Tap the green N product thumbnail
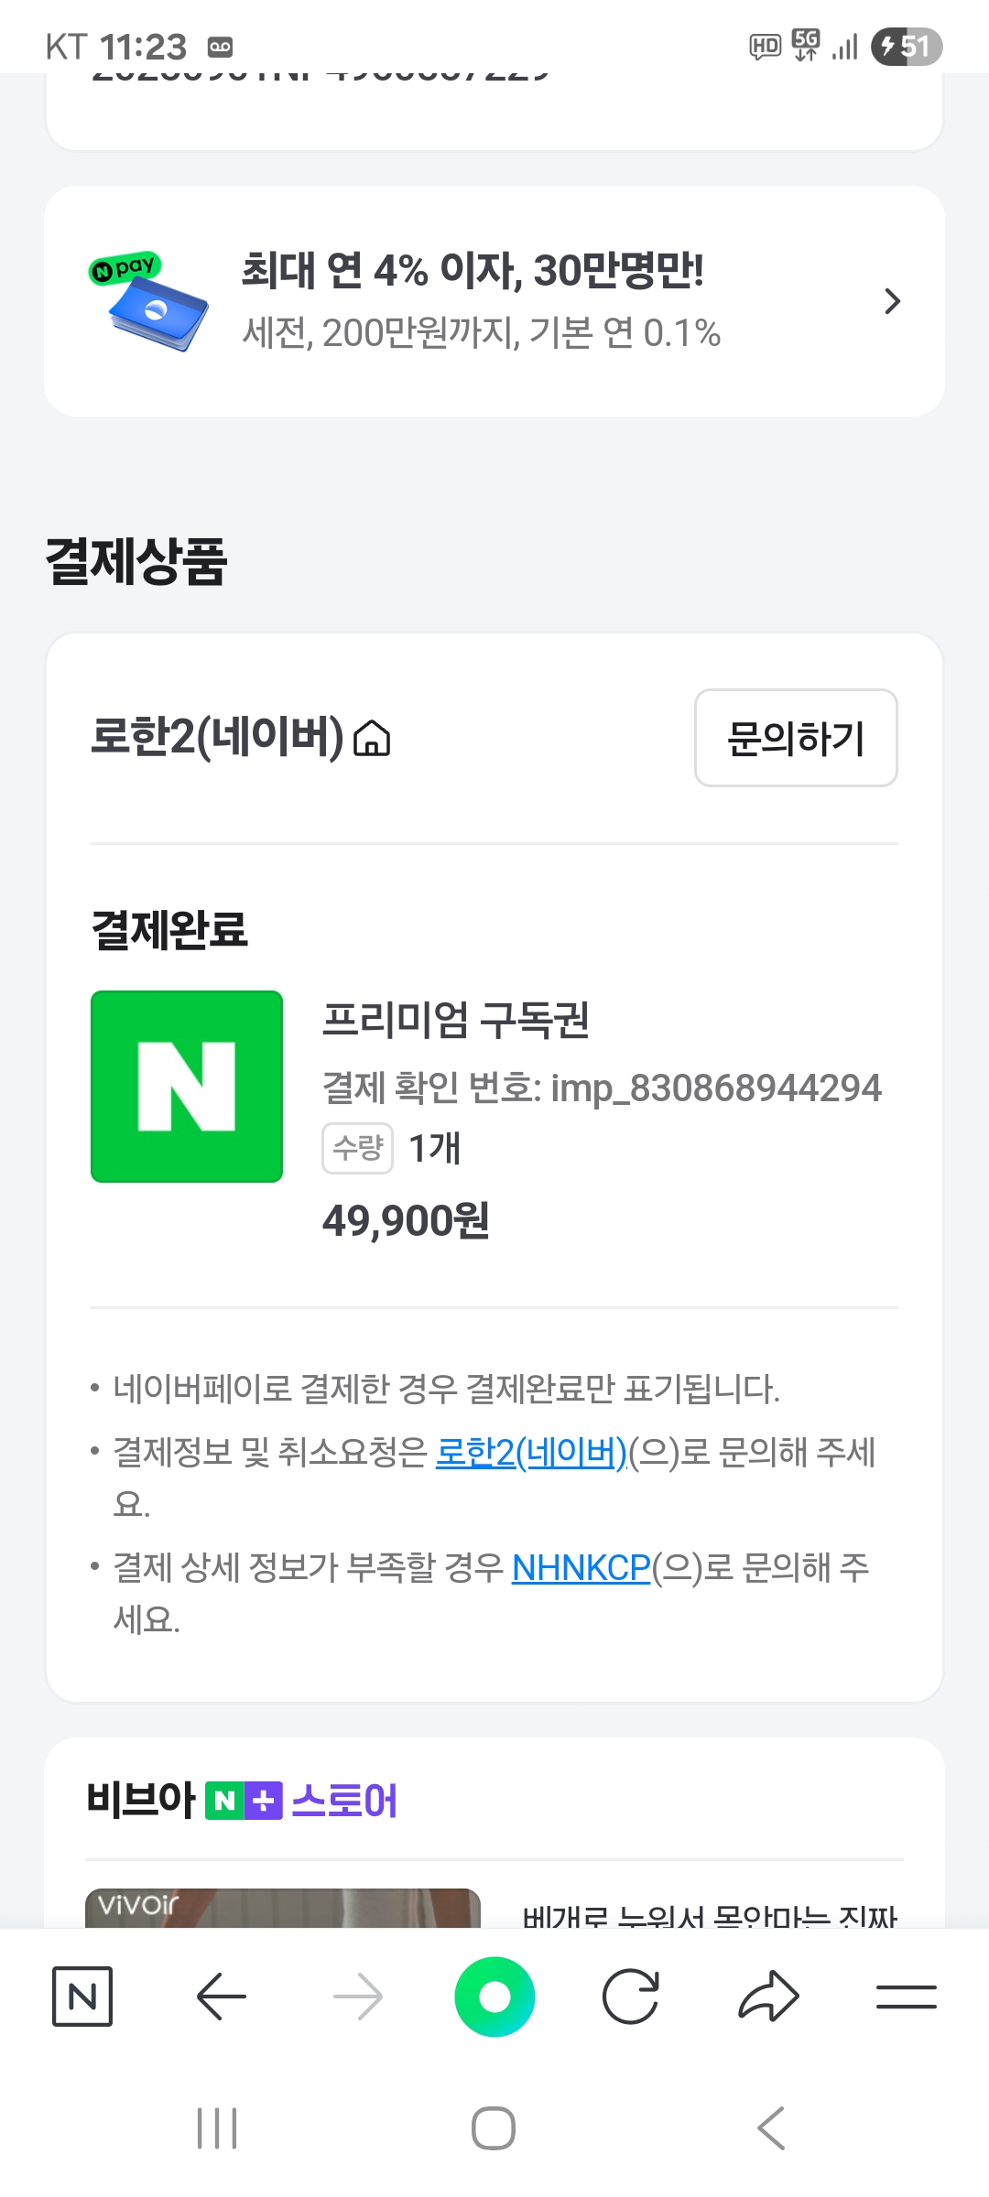The image size is (989, 2197). [187, 1087]
